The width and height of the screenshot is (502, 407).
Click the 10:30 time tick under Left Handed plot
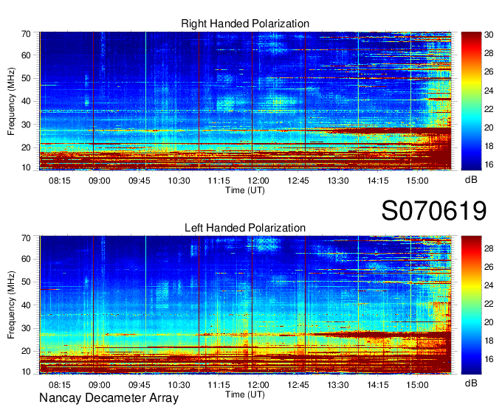point(179,385)
